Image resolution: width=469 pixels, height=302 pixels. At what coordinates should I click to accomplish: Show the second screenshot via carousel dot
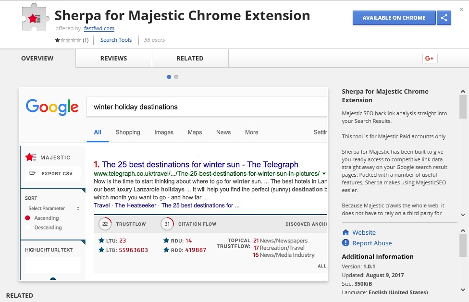point(176,77)
